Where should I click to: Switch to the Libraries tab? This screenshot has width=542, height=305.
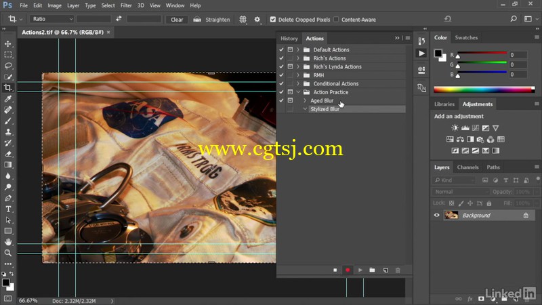444,104
